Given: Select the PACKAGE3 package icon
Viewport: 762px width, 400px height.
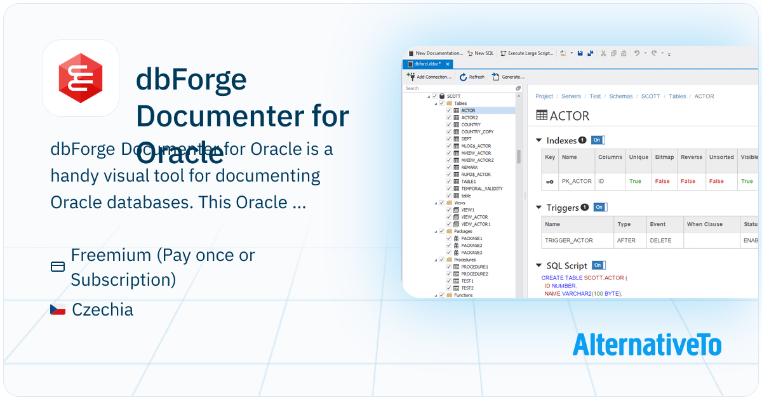Looking at the screenshot, I should [x=456, y=253].
